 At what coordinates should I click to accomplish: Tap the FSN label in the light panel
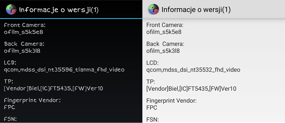point(152,120)
